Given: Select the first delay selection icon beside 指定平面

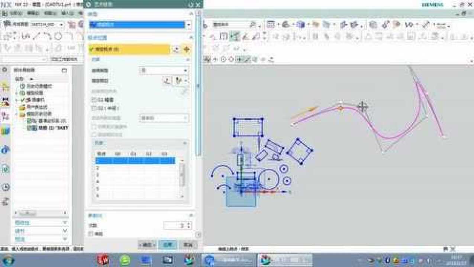Looking at the screenshot, I should pos(167,81).
